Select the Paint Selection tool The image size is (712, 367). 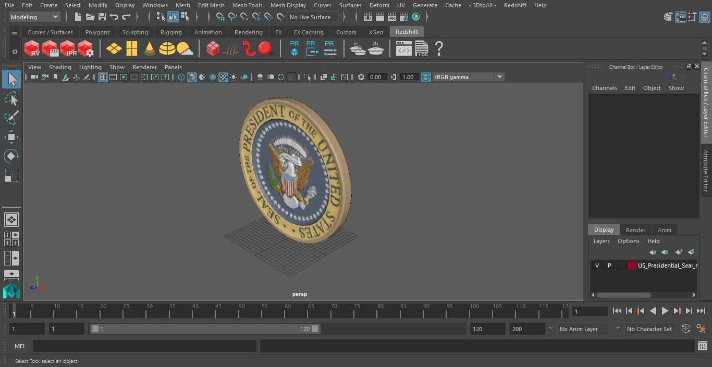[11, 118]
